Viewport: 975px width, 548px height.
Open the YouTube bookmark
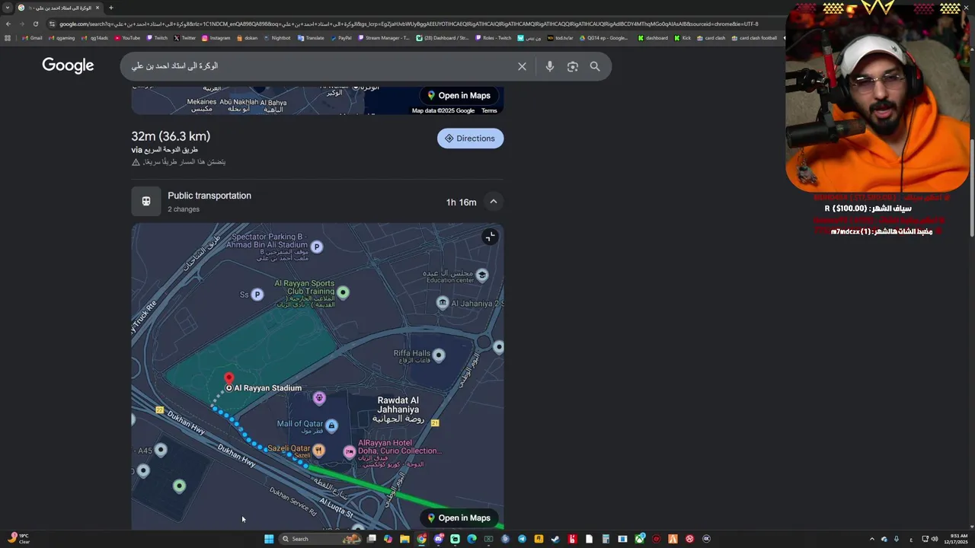[127, 38]
